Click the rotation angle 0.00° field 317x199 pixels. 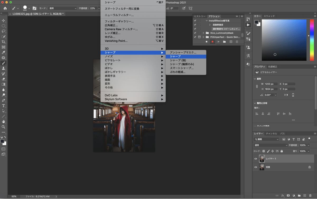269,95
